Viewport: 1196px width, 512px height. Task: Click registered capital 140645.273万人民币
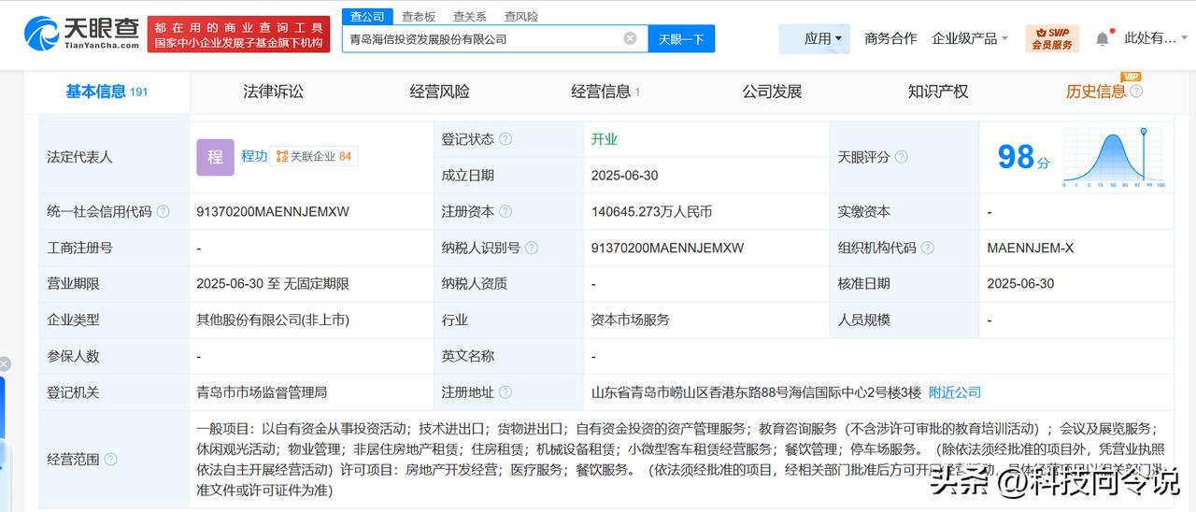point(652,212)
